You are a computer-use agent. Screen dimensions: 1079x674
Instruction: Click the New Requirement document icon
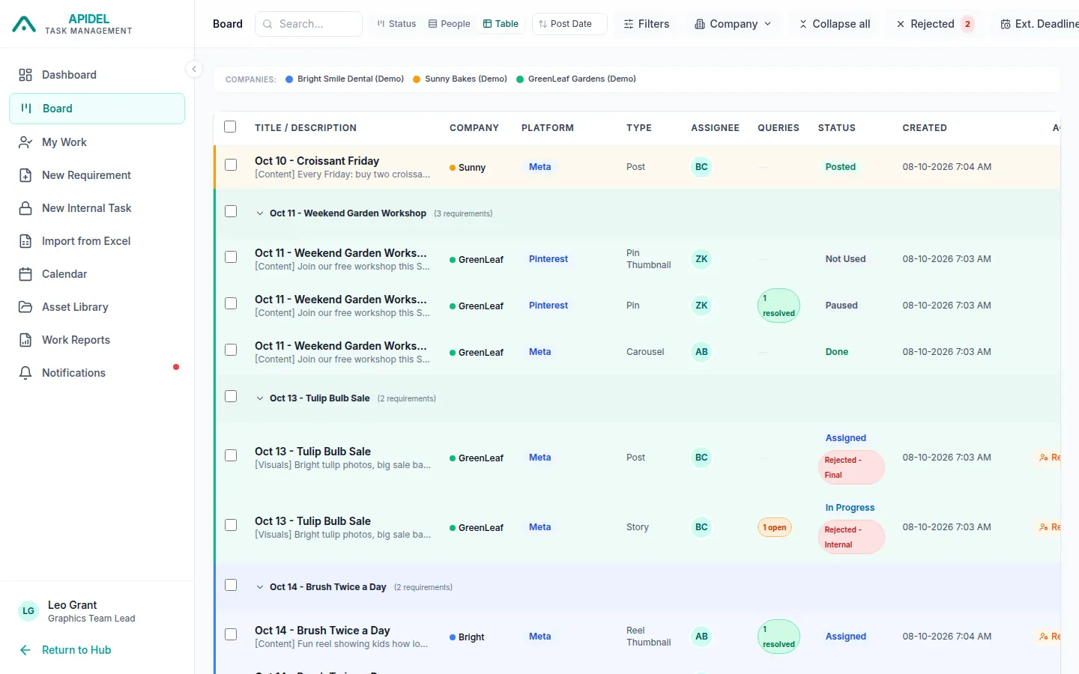25,175
